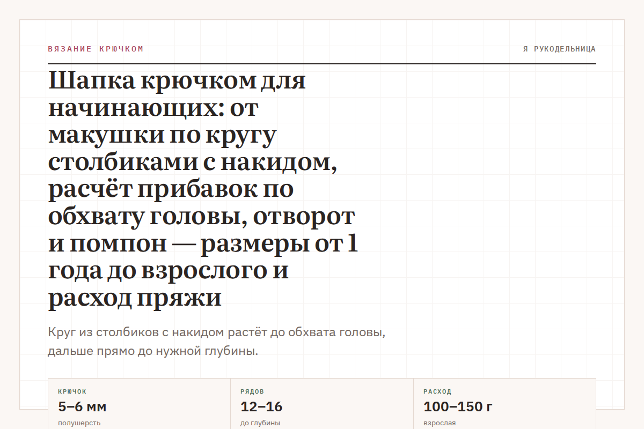Image resolution: width=644 pixels, height=429 pixels.
Task: Click the взрослая caption
Action: pyautogui.click(x=440, y=423)
